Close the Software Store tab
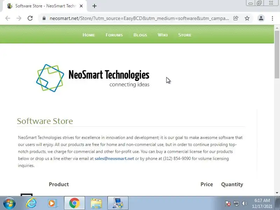The image size is (280, 210). 81,6
